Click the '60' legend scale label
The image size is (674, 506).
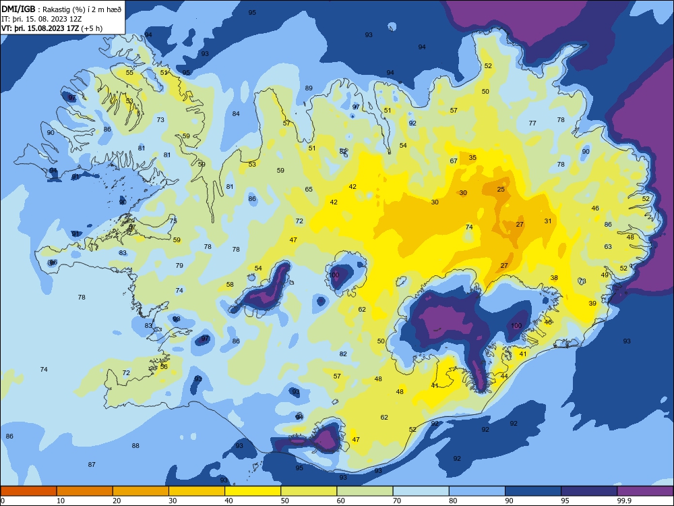pyautogui.click(x=341, y=501)
